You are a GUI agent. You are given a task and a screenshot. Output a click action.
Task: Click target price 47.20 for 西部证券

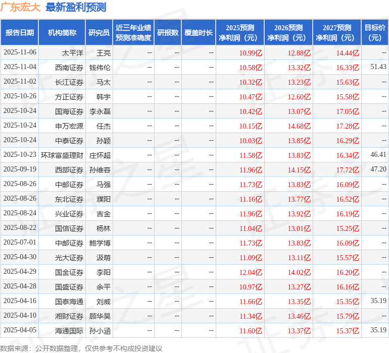(378, 169)
